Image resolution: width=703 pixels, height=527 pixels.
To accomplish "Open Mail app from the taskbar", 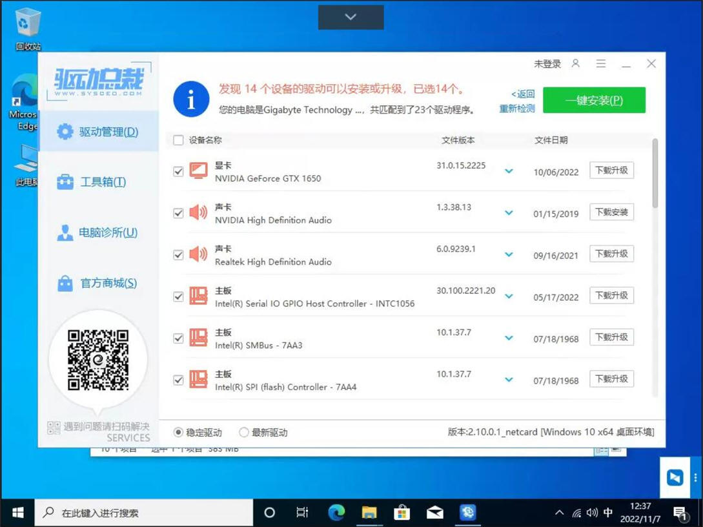I will (434, 513).
